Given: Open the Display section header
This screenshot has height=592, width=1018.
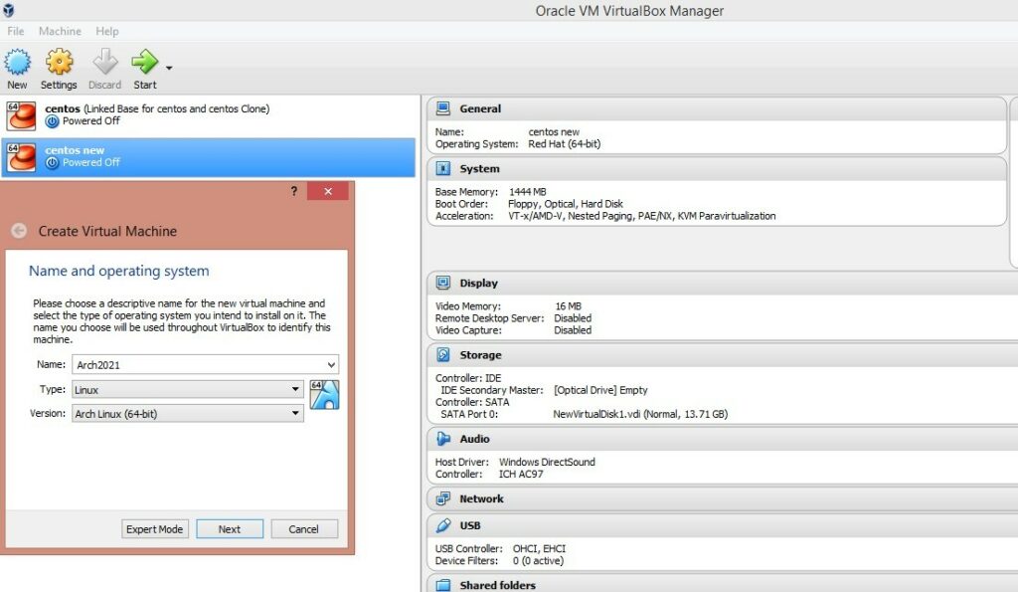Looking at the screenshot, I should (723, 283).
